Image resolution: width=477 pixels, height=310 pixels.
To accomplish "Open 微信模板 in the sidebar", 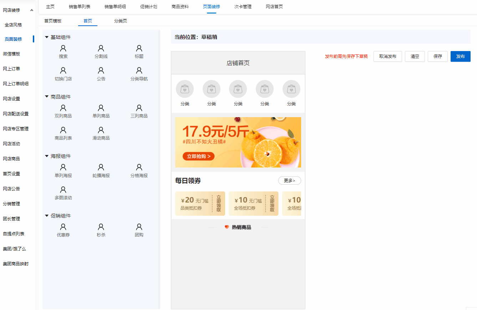I will pyautogui.click(x=11, y=54).
